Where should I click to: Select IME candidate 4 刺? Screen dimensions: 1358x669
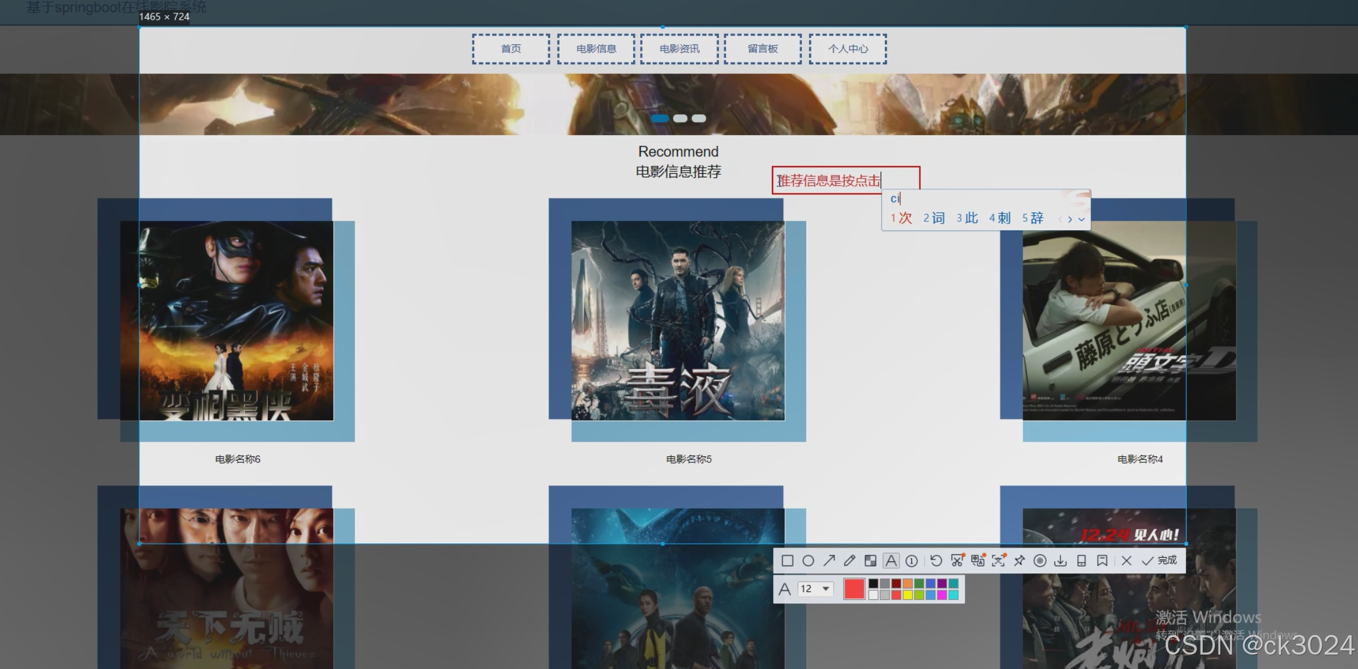coord(1000,218)
